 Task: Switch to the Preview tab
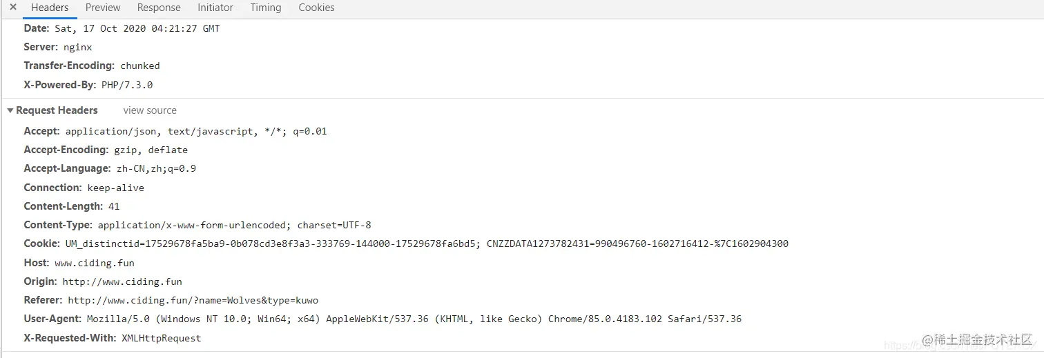tap(103, 8)
